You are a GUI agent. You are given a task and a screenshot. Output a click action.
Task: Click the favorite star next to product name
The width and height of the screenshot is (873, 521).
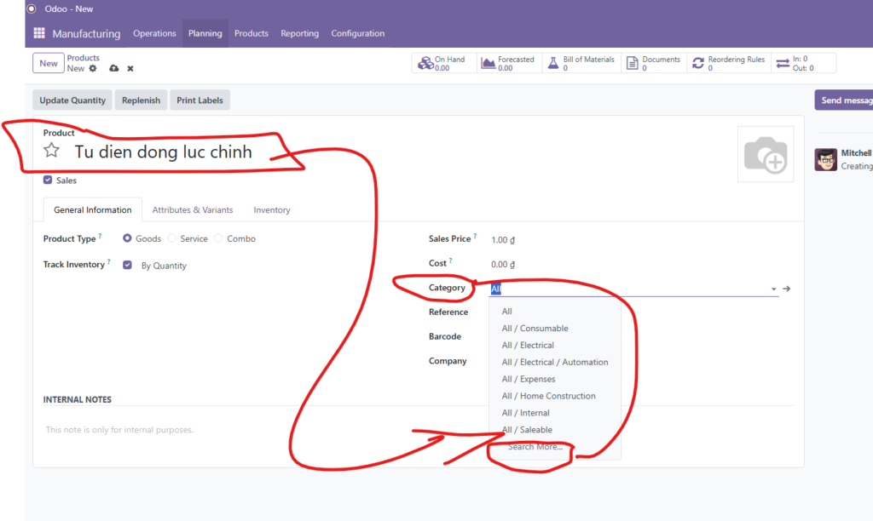coord(52,152)
